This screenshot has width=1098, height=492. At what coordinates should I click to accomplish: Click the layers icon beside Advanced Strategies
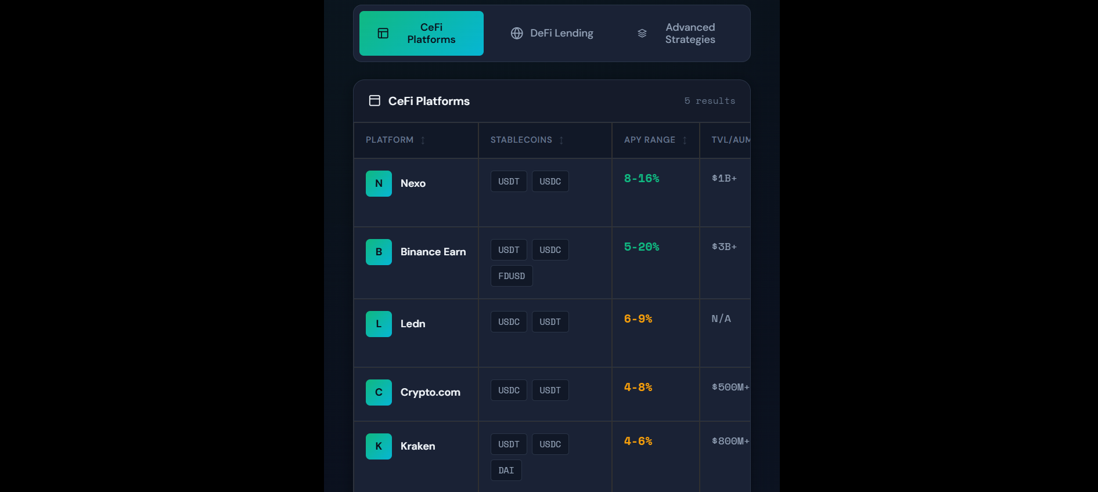642,33
